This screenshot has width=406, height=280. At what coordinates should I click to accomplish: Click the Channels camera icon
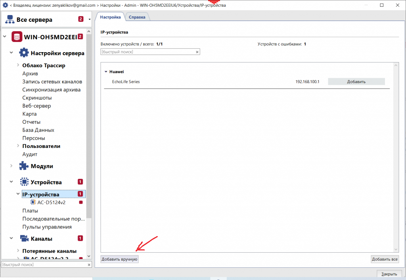(x=24, y=238)
